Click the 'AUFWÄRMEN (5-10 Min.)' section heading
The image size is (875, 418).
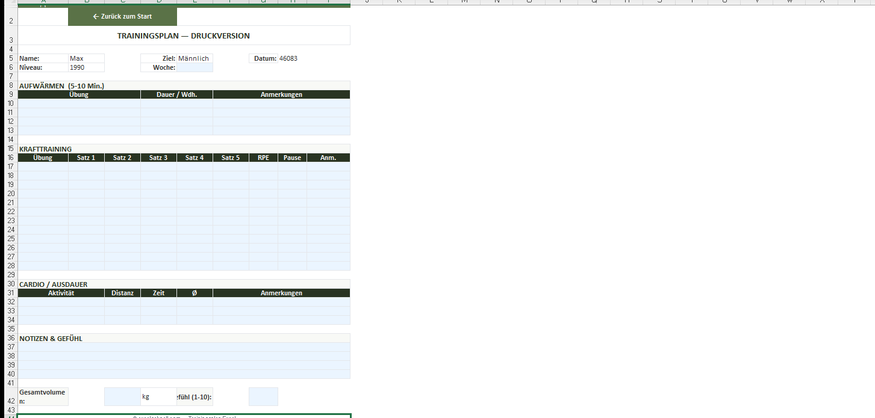pyautogui.click(x=62, y=86)
